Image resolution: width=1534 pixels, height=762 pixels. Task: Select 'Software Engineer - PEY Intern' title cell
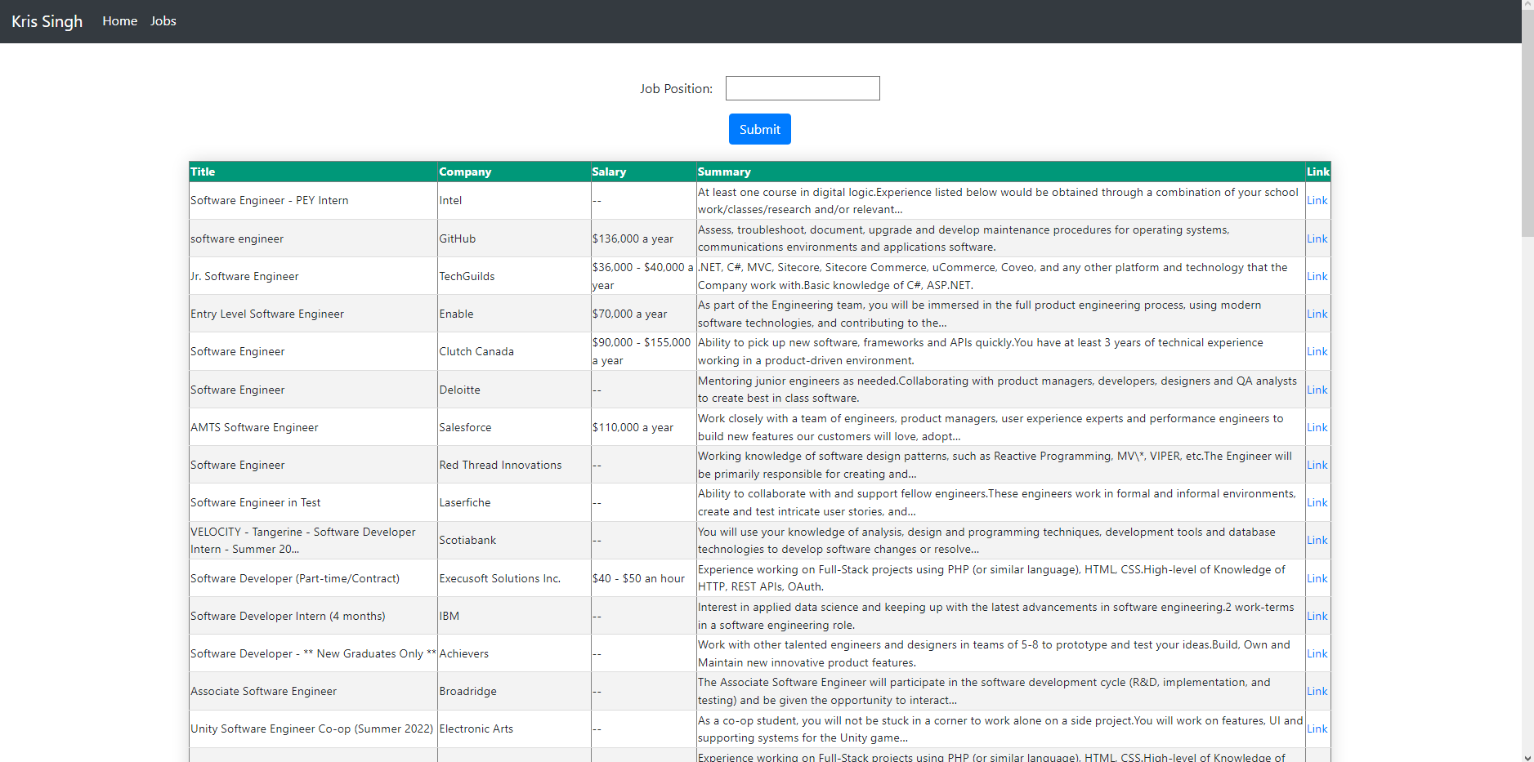(313, 200)
